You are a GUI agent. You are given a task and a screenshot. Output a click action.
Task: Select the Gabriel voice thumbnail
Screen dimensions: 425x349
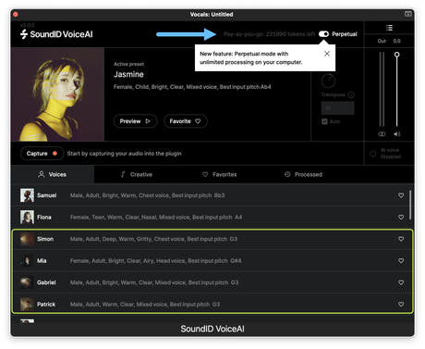tap(27, 282)
